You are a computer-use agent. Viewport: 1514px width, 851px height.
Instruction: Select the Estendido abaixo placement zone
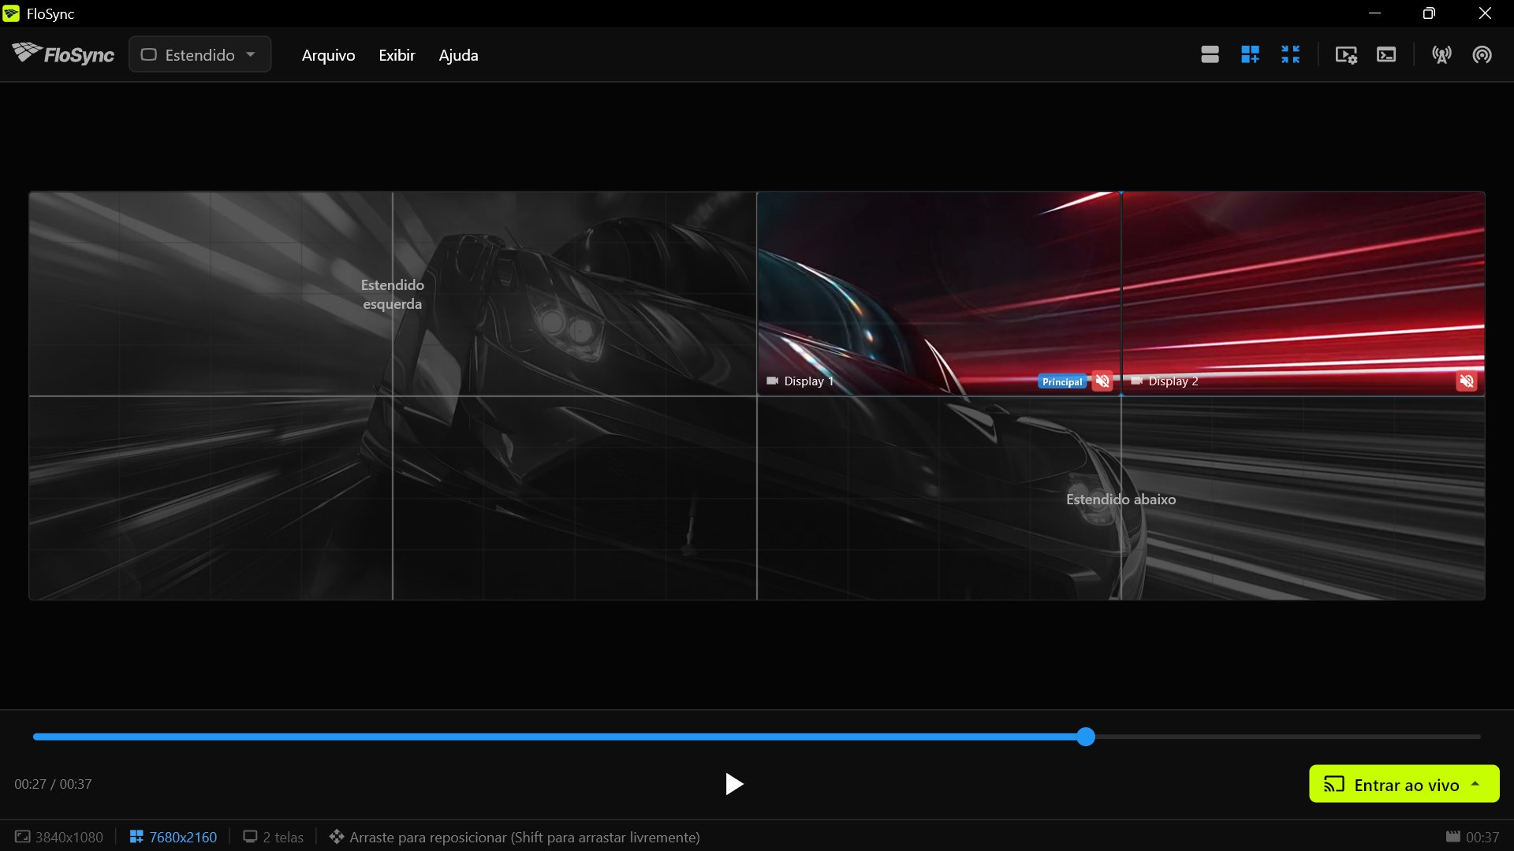tap(1121, 499)
